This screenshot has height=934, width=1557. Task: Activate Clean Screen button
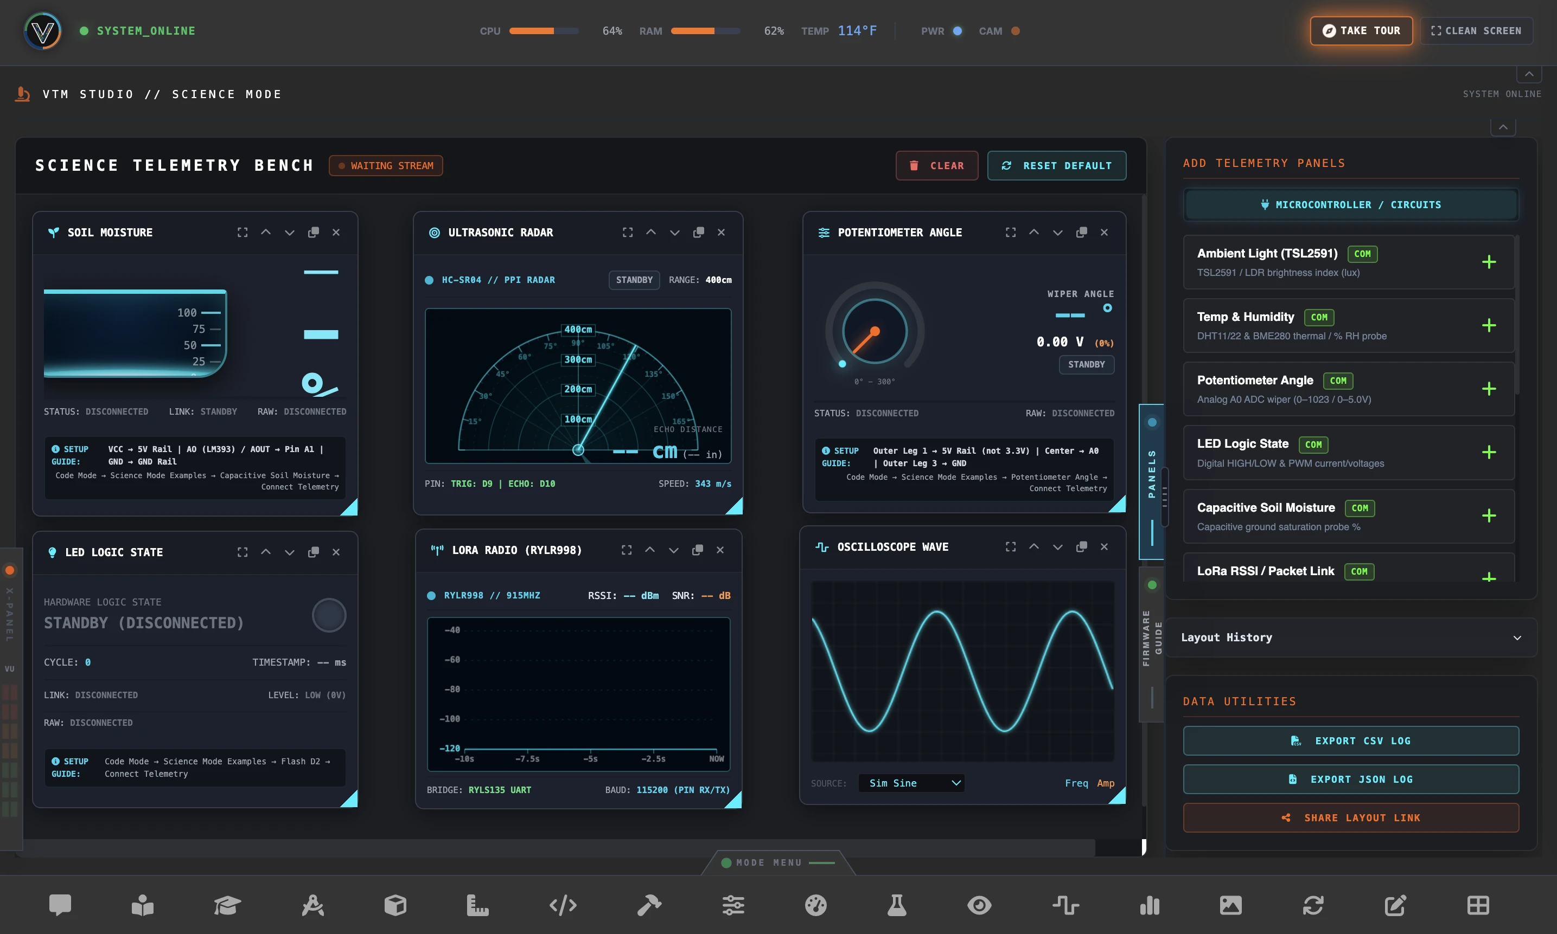1476,31
